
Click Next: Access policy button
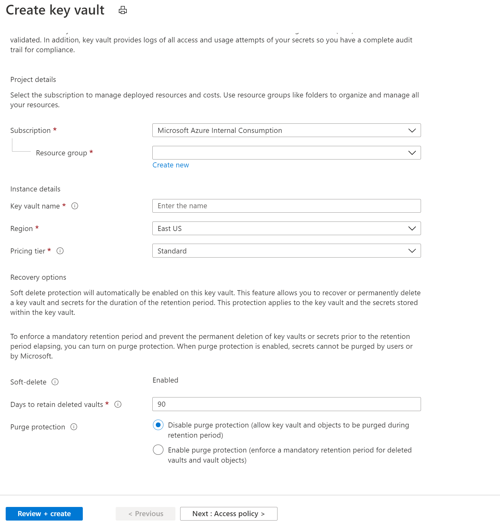228,514
